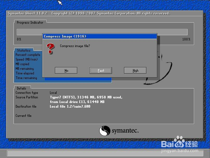
Task: Click the progress indicator bar
Action: pyautogui.click(x=102, y=32)
